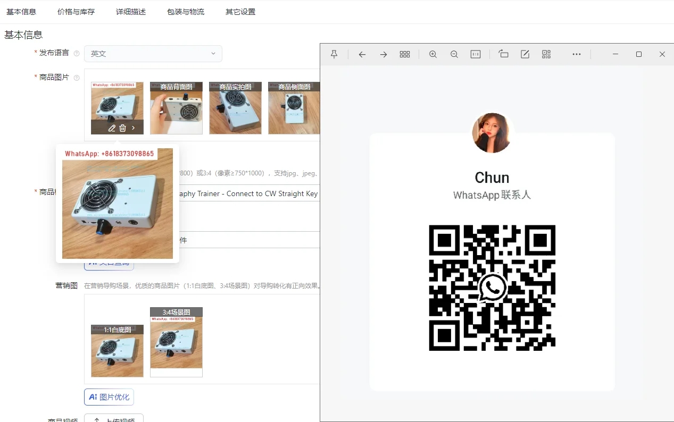Click the 3:4场景图 marketing image
This screenshot has height=422, width=674.
point(176,342)
